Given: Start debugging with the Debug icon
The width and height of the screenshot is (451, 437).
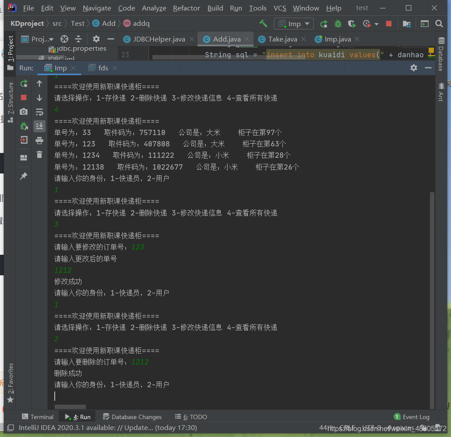Looking at the screenshot, I should (338, 24).
